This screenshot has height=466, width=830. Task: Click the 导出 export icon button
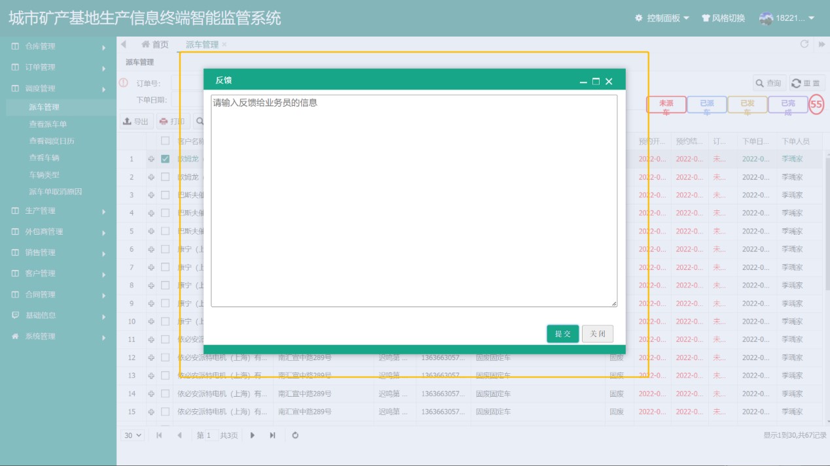[x=136, y=122]
